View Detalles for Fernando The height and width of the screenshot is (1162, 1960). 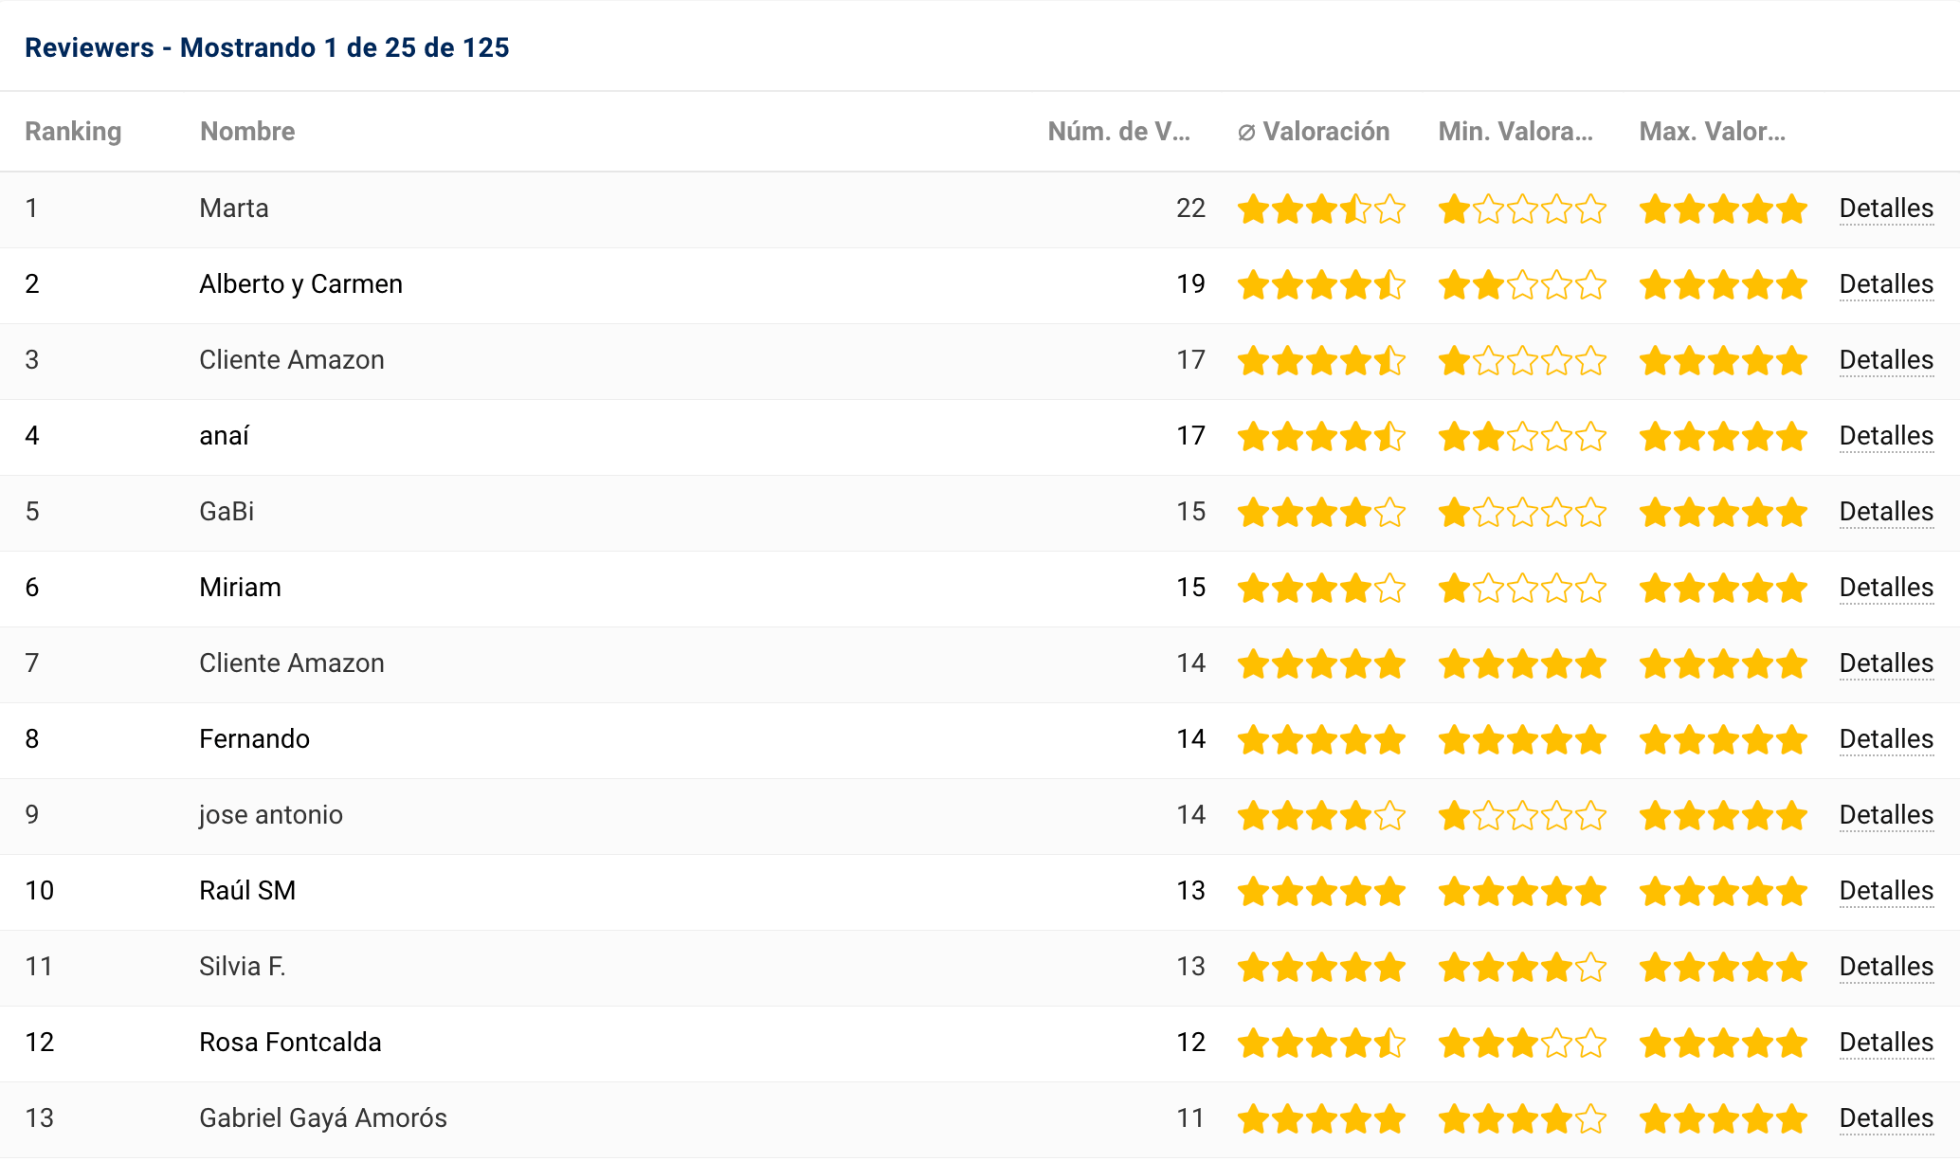pos(1885,739)
